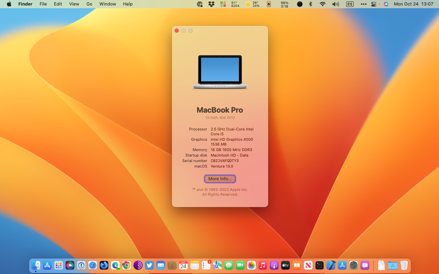Open System Settings gear in Dock
This screenshot has height=274, width=439.
click(353, 265)
